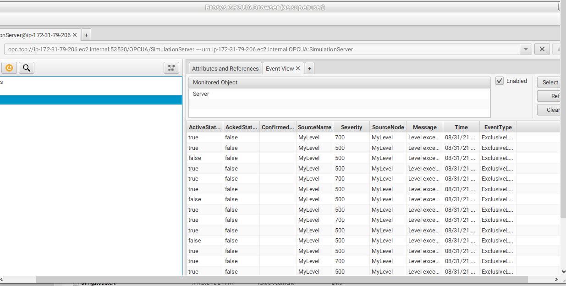Viewport: 566px width, 286px height.
Task: Select the Server entry in Monitored Object list
Action: pyautogui.click(x=340, y=94)
